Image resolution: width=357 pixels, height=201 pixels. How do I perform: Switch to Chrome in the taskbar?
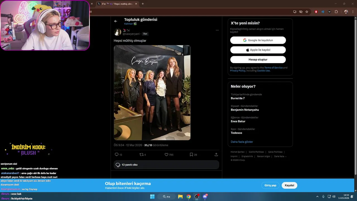(x=189, y=197)
